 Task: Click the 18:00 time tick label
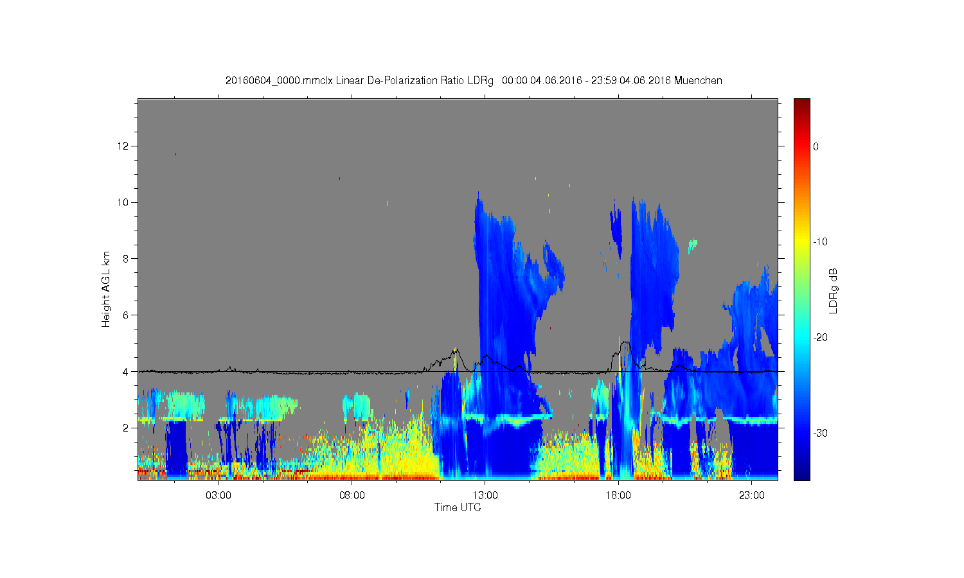tap(618, 496)
